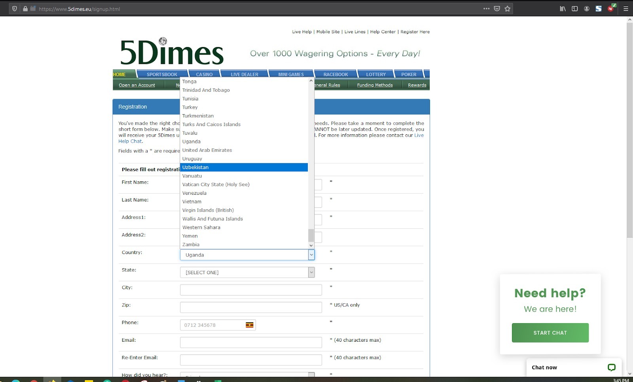
Task: Open the Firefox hamburger menu
Action: pyautogui.click(x=626, y=9)
